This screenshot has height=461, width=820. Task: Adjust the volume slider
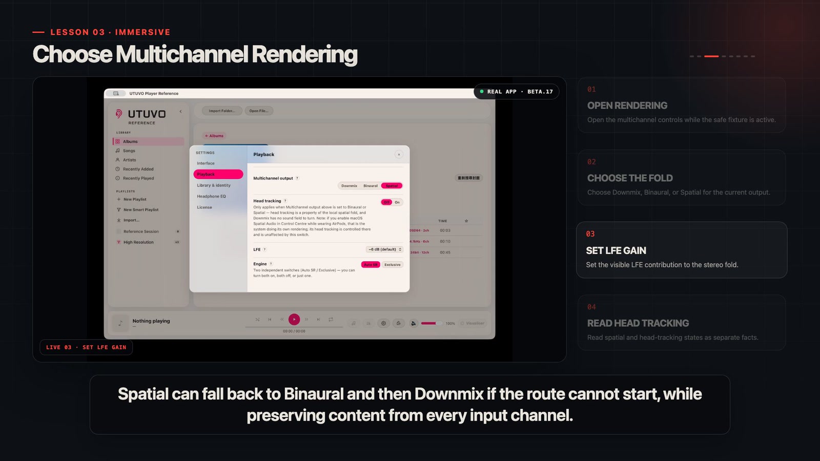pyautogui.click(x=431, y=323)
